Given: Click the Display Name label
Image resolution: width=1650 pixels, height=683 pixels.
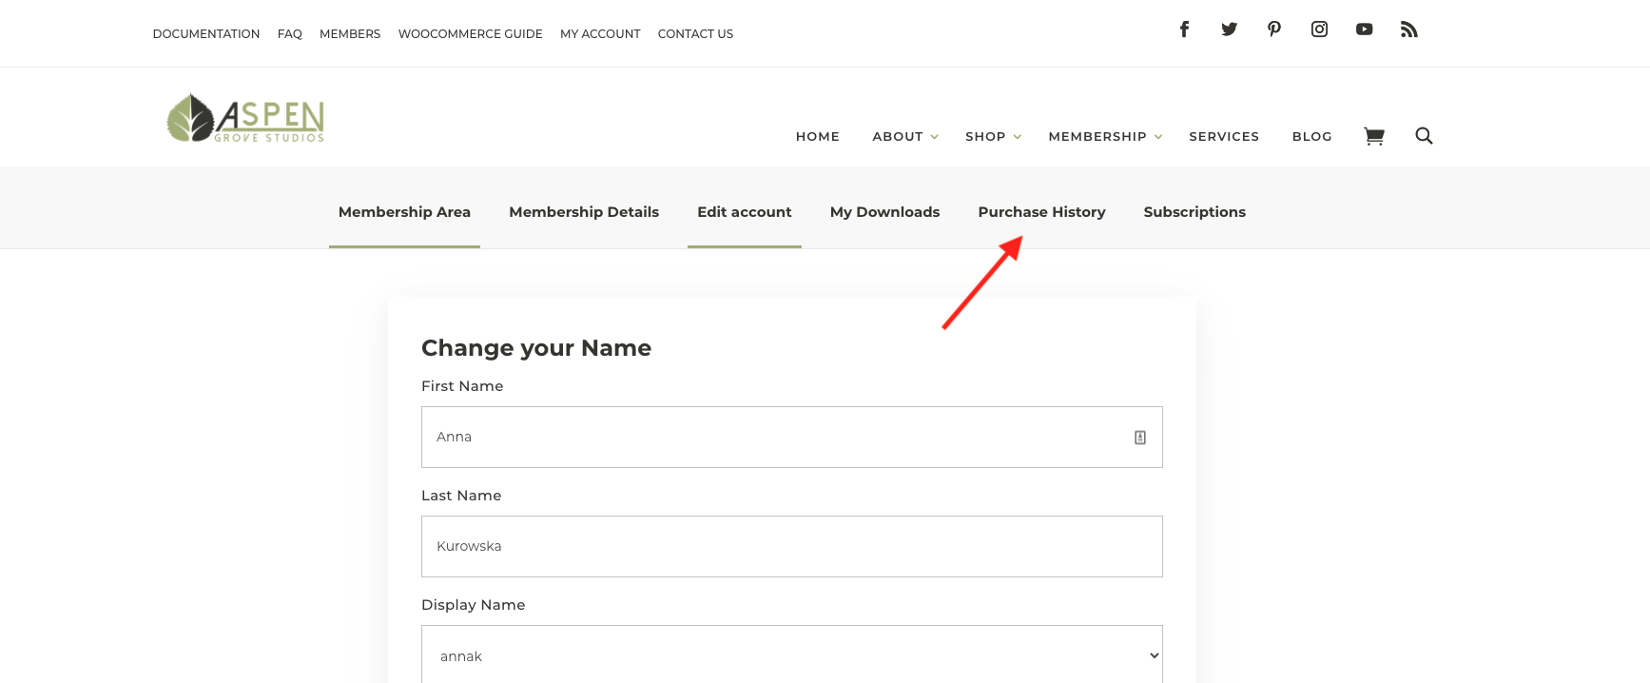Looking at the screenshot, I should (x=474, y=605).
